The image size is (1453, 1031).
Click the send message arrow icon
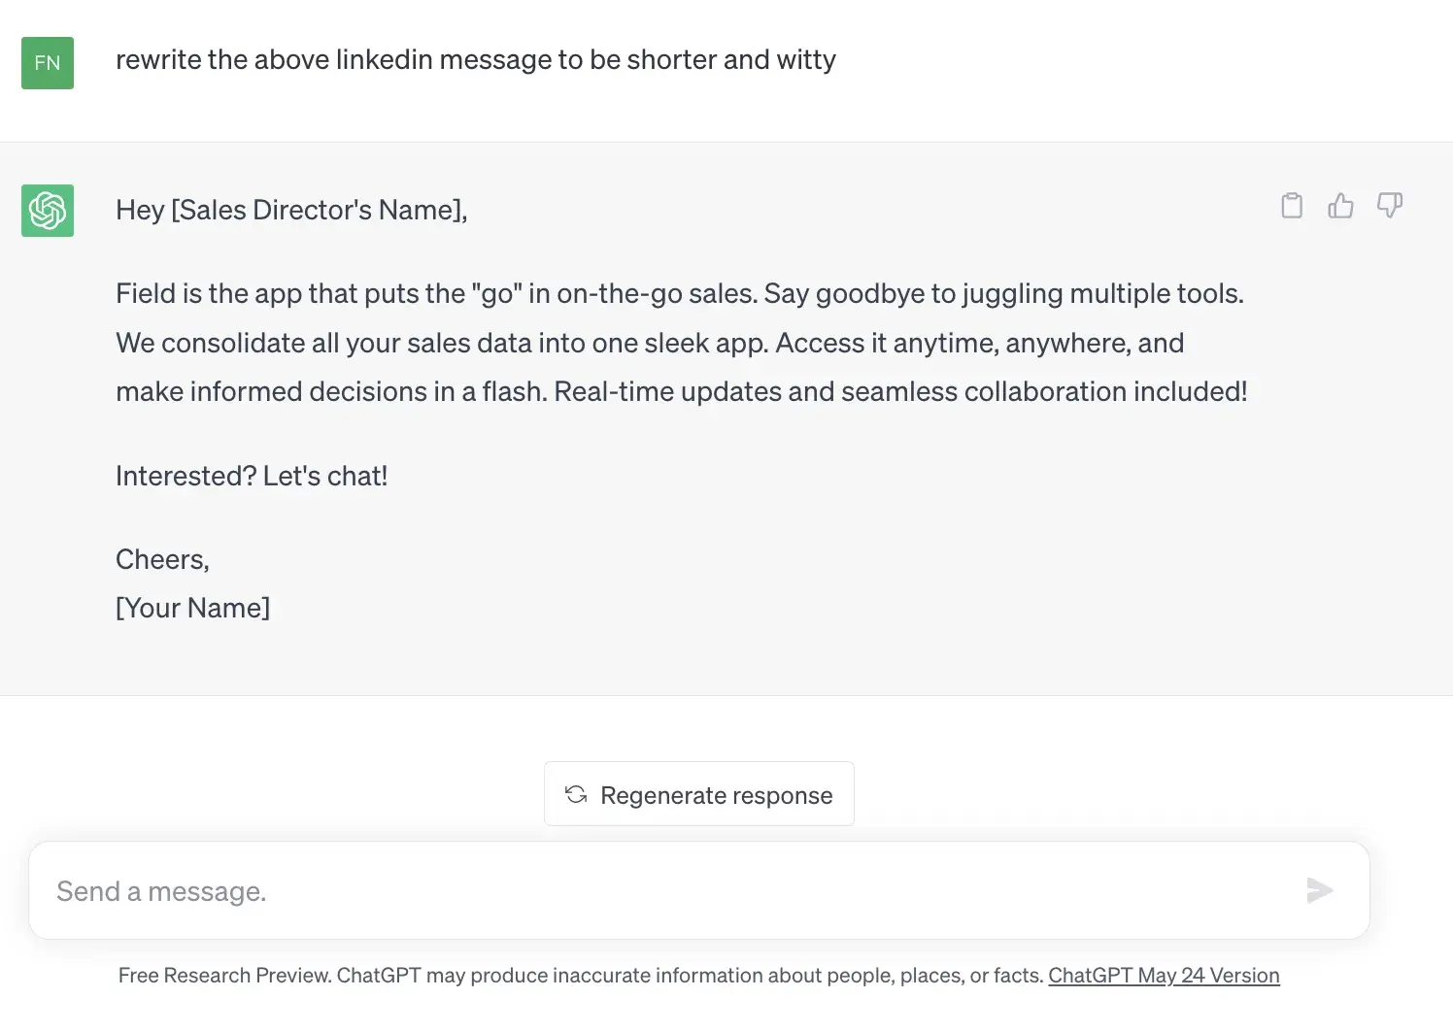point(1319,890)
